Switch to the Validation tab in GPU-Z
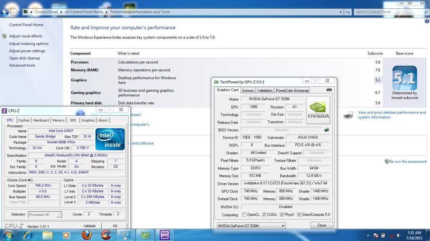Image resolution: width=430 pixels, height=241 pixels. coord(265,90)
